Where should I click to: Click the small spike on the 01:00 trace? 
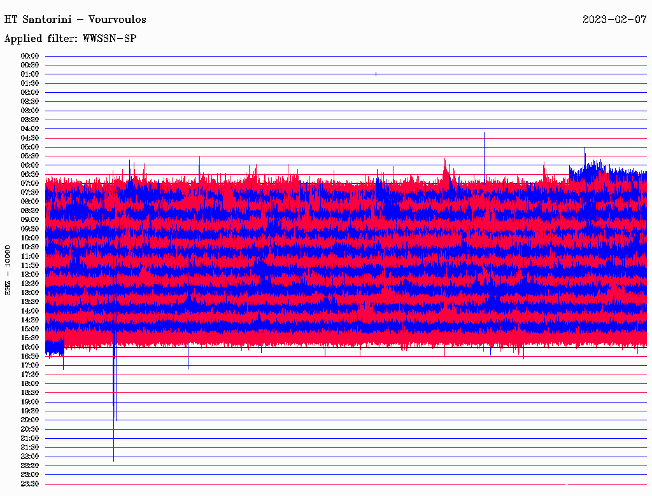376,74
